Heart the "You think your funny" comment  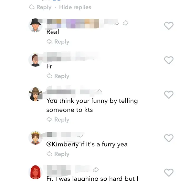tap(169, 94)
